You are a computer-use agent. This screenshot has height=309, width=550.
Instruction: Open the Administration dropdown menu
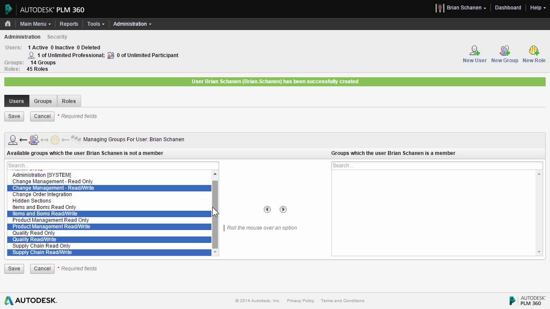pyautogui.click(x=132, y=24)
